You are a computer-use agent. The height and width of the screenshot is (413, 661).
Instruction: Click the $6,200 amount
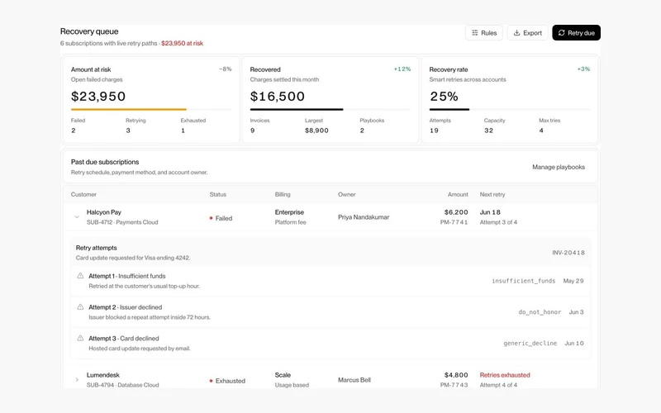[x=456, y=212]
